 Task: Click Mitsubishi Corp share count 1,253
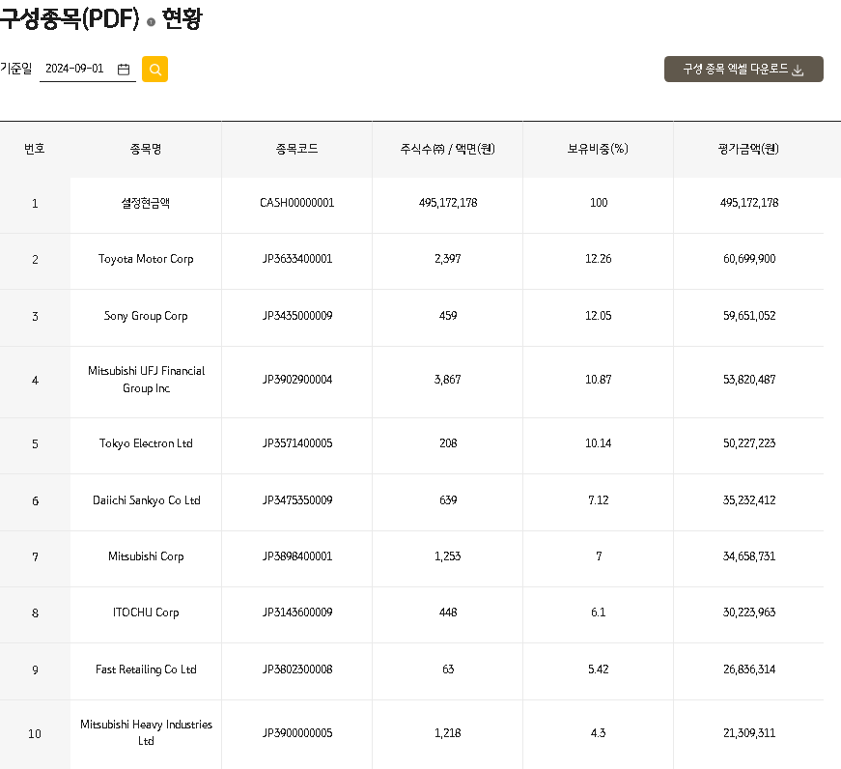tap(447, 556)
